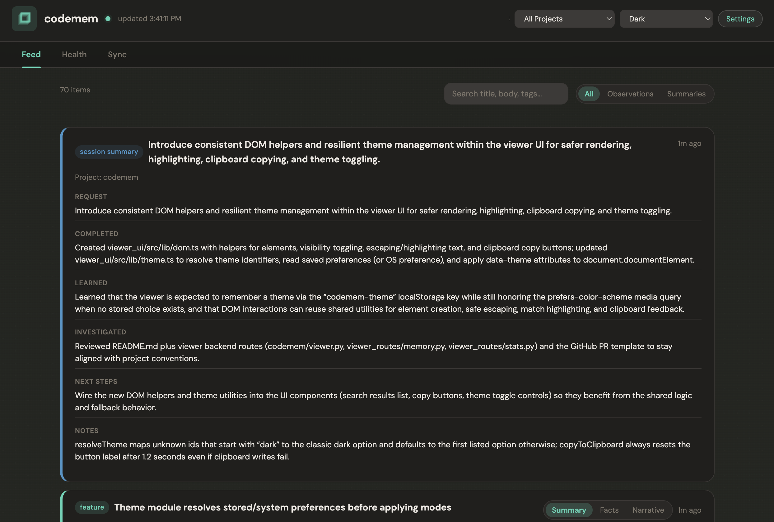
Task: Switch to the Sync tab
Action: [117, 54]
